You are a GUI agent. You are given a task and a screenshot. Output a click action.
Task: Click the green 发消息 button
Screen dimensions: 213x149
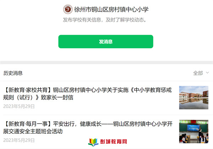click(x=106, y=42)
